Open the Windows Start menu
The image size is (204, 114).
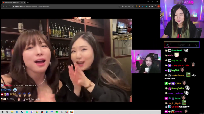(x=2, y=112)
